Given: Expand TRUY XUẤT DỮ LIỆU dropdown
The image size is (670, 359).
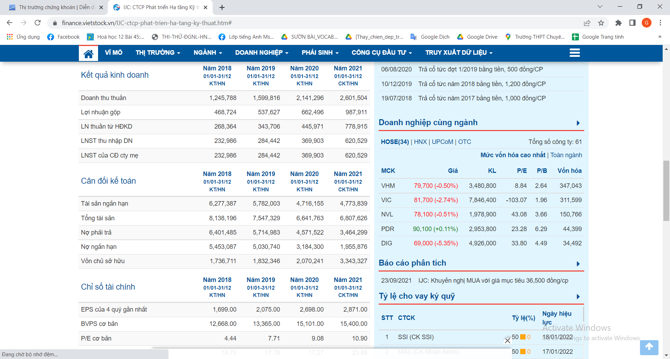Looking at the screenshot, I should 459,53.
